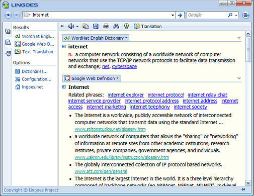Image resolution: width=254 pixels, height=196 pixels.
Task: Open www.uakron.edu library glossary link
Action: 122,157
